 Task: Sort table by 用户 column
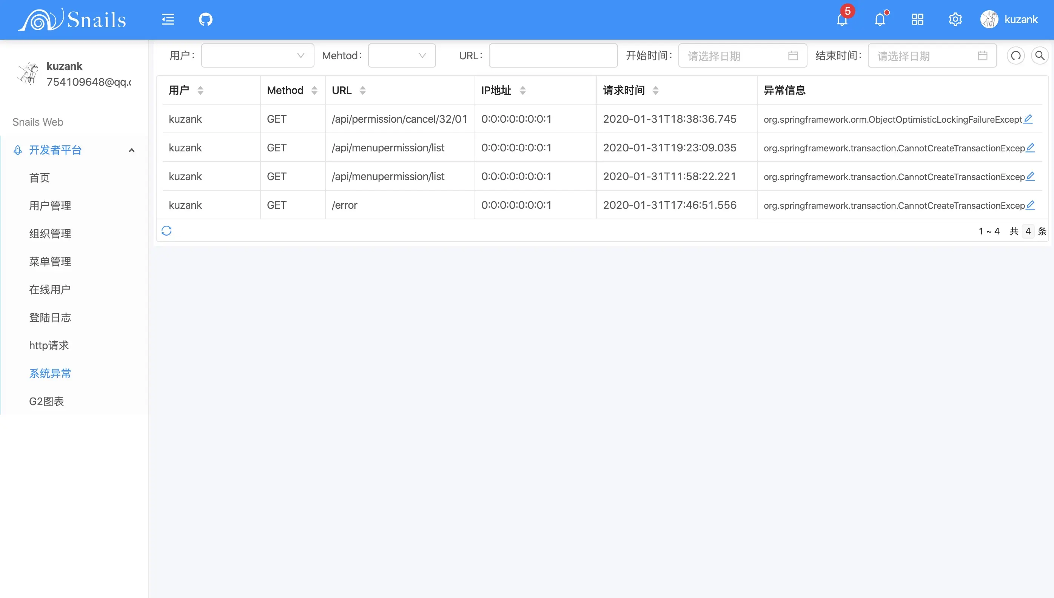tap(200, 90)
